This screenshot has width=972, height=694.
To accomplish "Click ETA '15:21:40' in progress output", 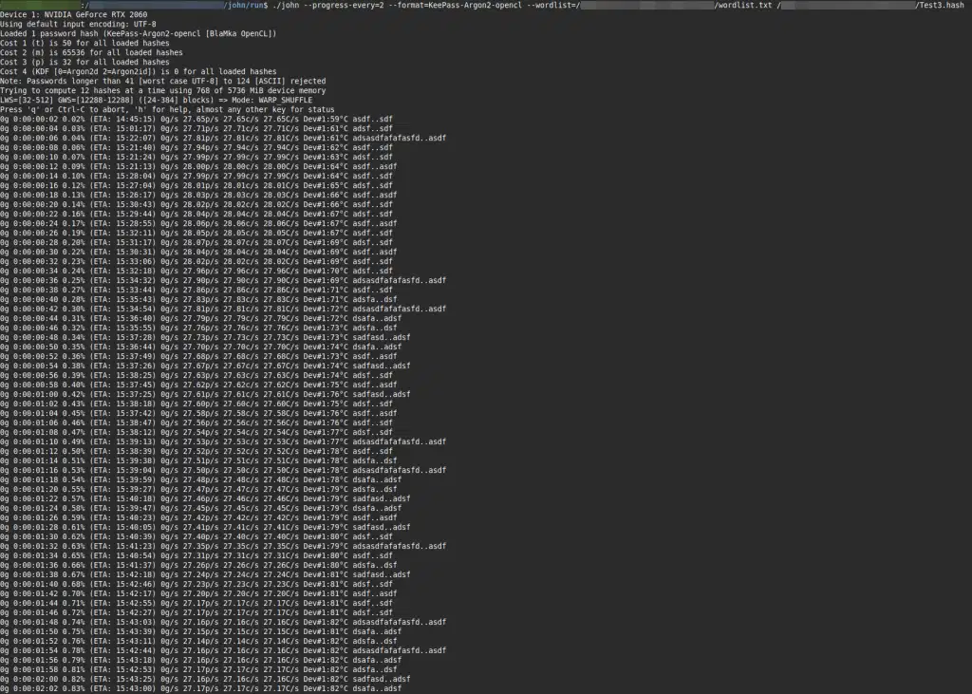I will [133, 147].
